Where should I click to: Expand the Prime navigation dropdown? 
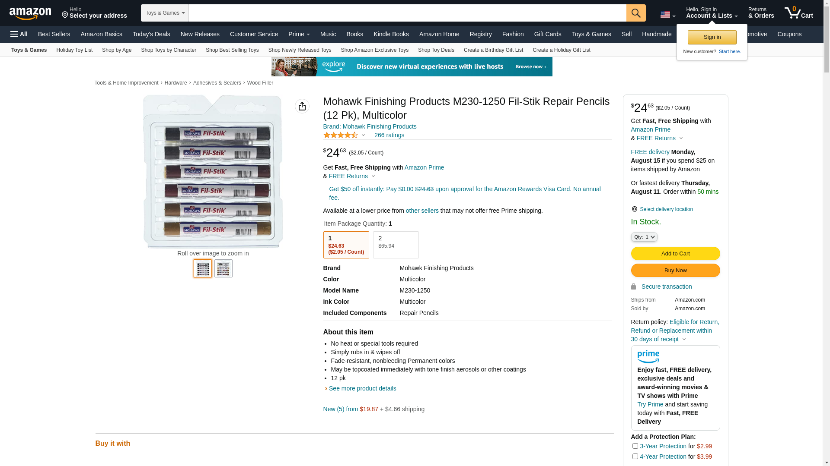pos(299,34)
